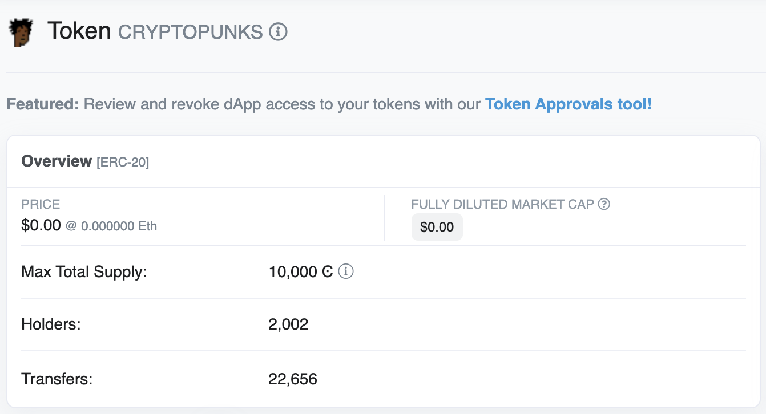Click the $0.00 price value

tap(41, 225)
